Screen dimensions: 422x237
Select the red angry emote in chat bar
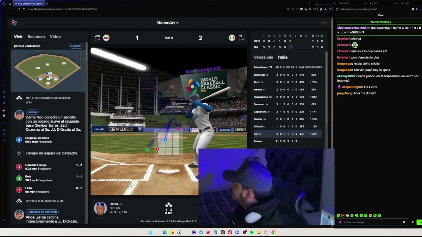pos(343,216)
